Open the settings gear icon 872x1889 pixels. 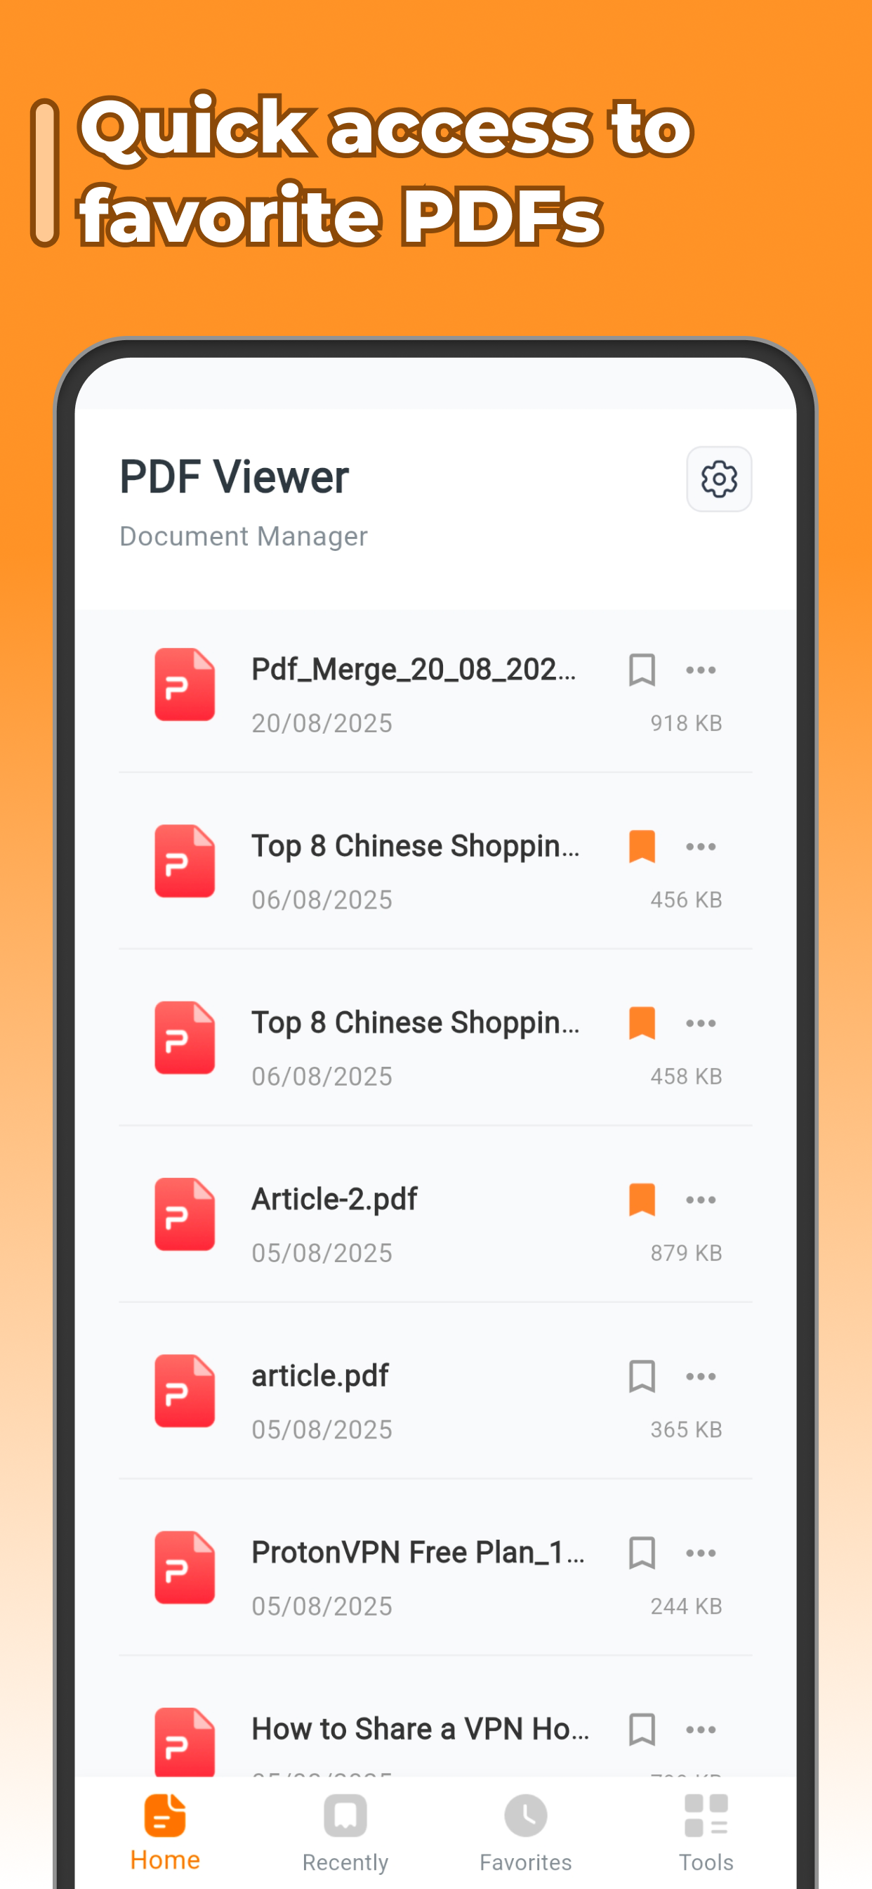click(718, 479)
